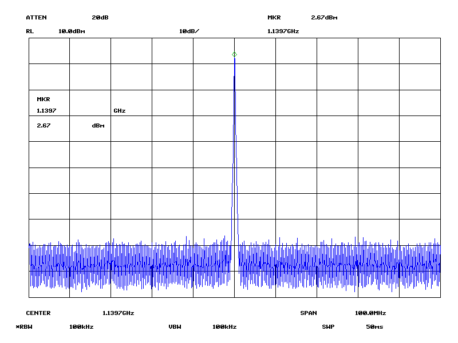Image resolution: width=458 pixels, height=343 pixels.
Task: Click the 2.67 value inside the grid
Action: [44, 125]
